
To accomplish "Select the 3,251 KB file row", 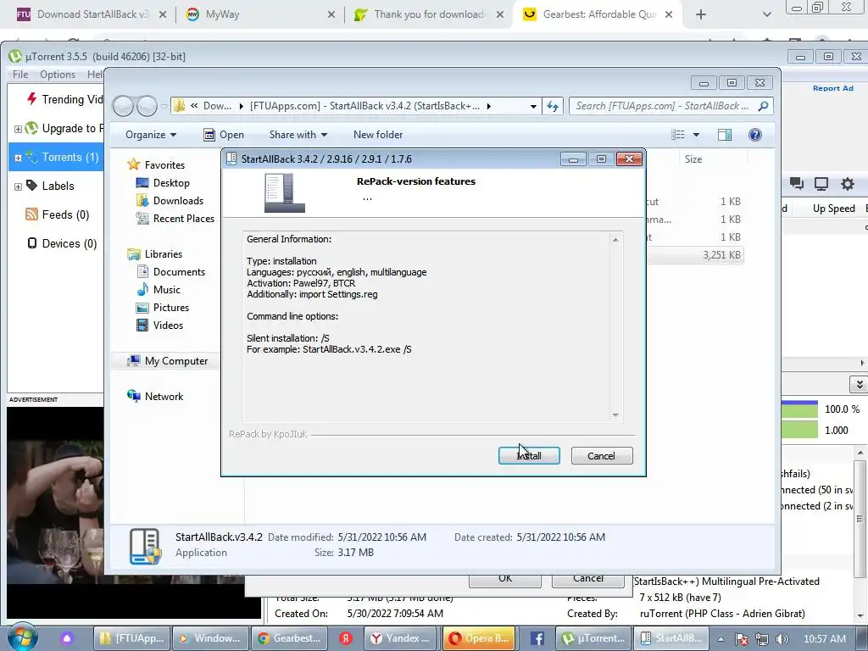I will click(695, 254).
